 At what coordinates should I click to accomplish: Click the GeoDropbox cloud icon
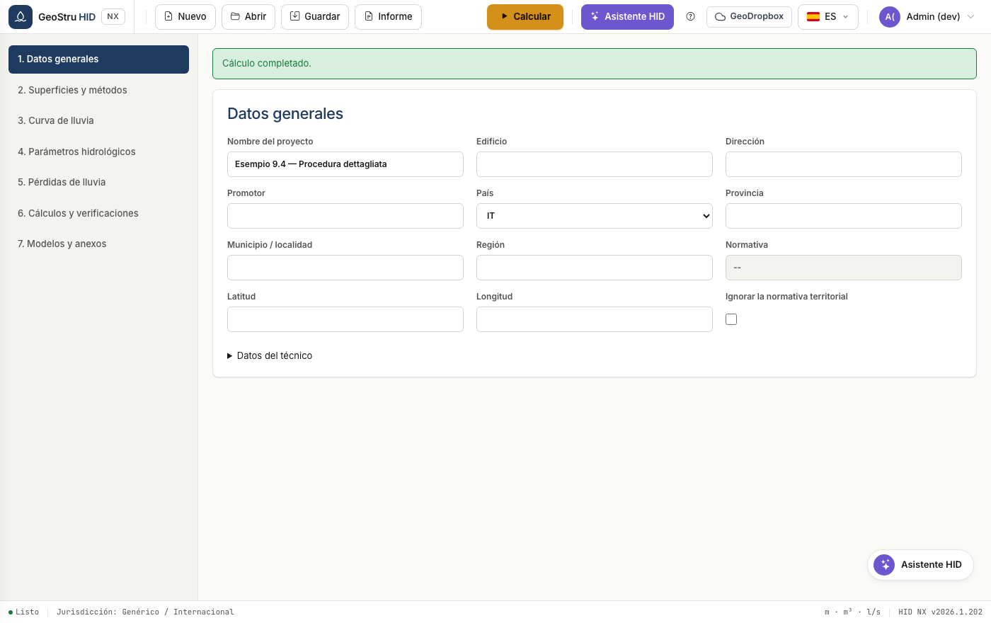pos(720,16)
